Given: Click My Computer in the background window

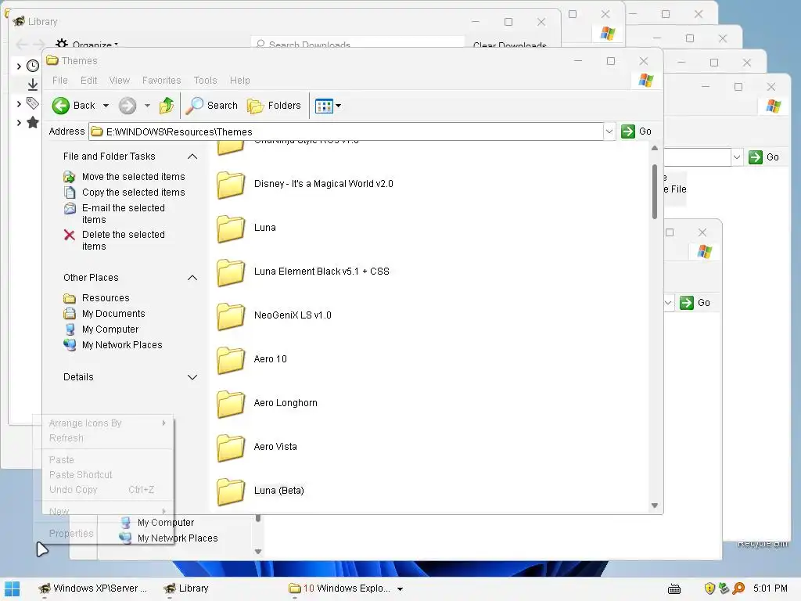Looking at the screenshot, I should click(158, 523).
